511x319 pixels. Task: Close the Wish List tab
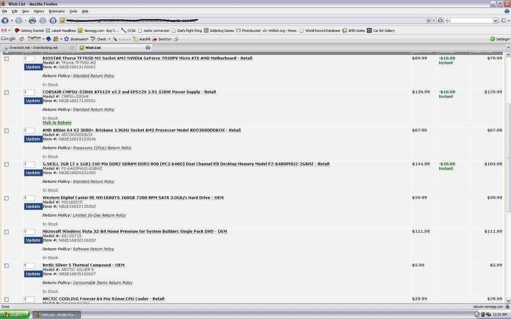[148, 47]
